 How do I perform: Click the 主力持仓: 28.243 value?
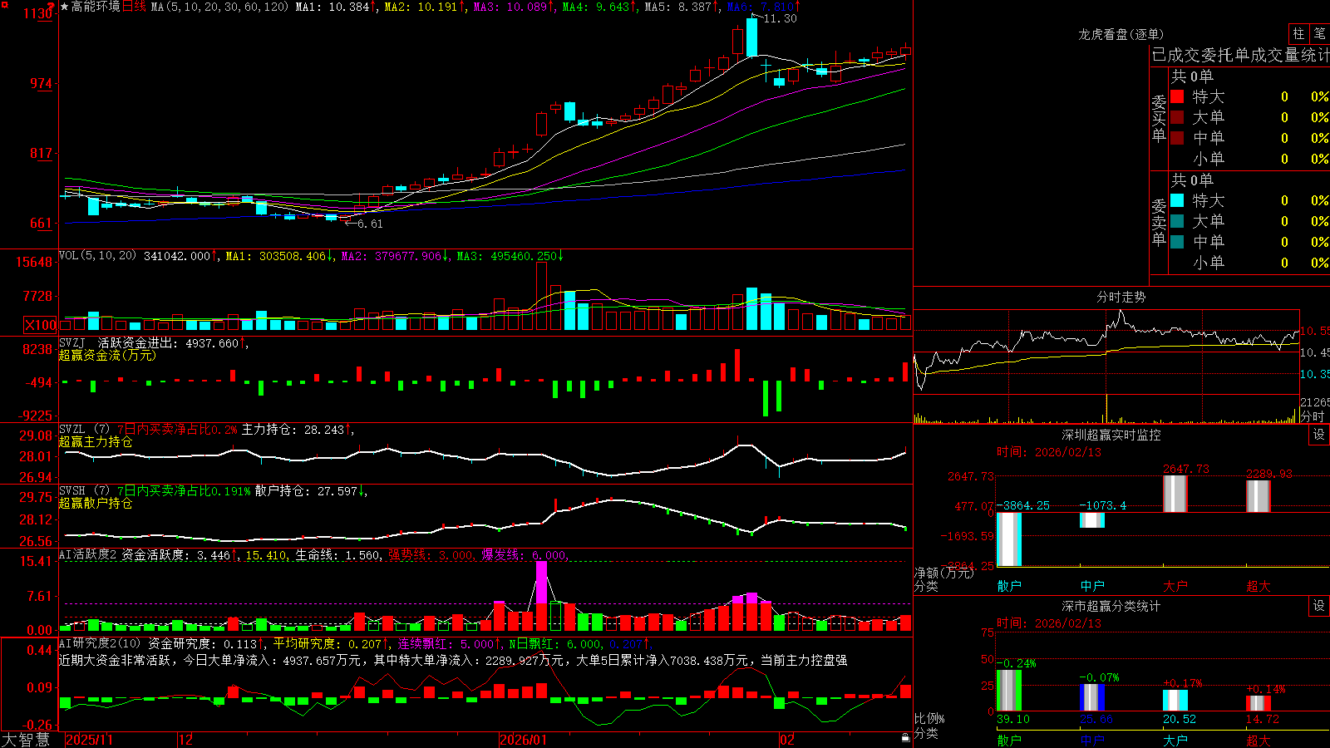pyautogui.click(x=293, y=430)
